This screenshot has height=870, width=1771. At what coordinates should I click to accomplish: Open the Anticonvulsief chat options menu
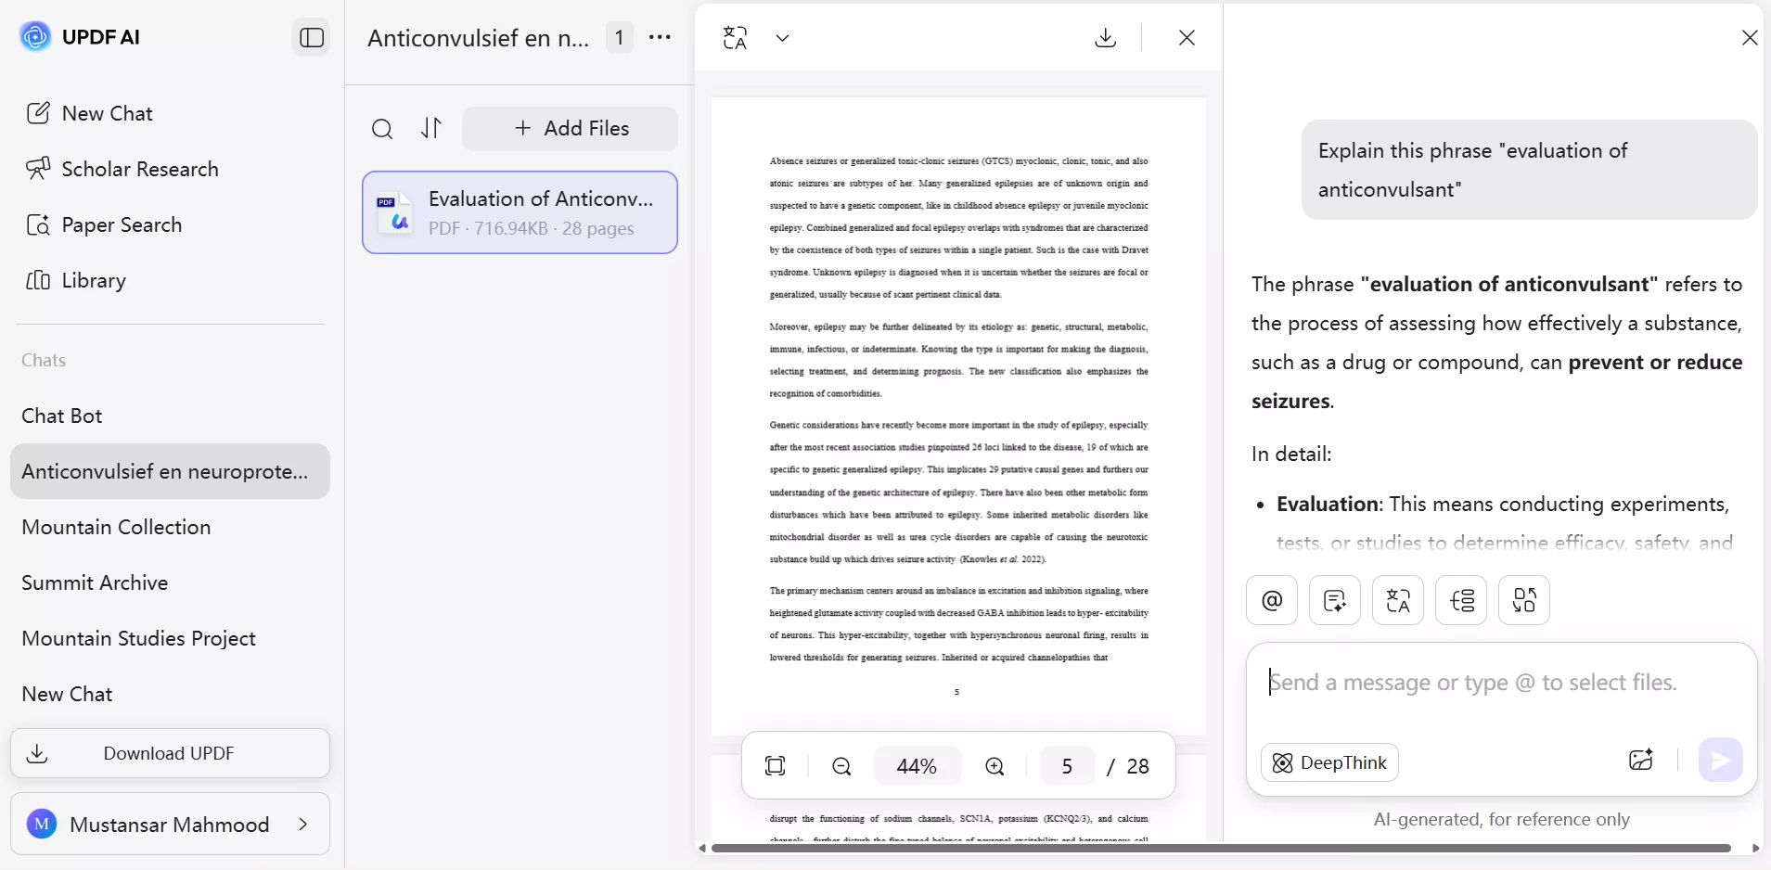pyautogui.click(x=660, y=37)
